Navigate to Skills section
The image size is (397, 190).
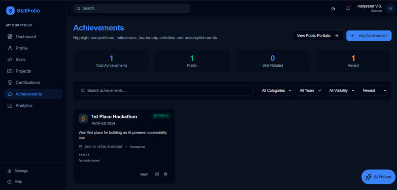(33, 59)
